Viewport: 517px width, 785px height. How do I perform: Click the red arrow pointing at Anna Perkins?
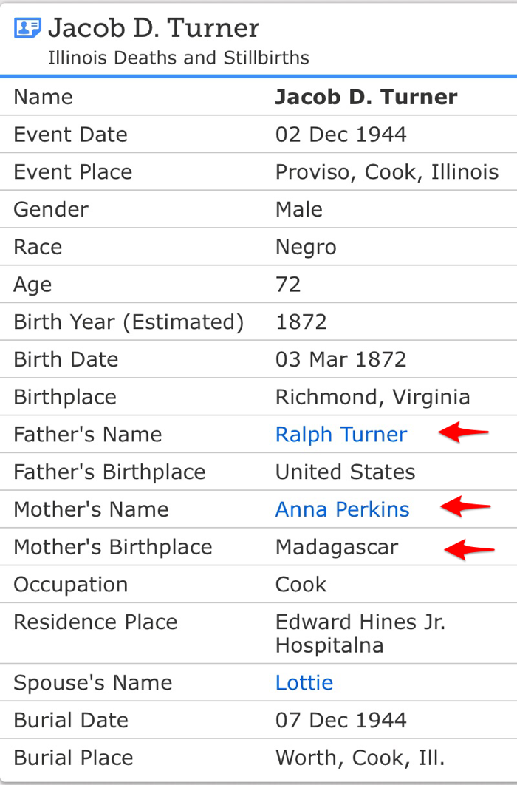click(465, 507)
